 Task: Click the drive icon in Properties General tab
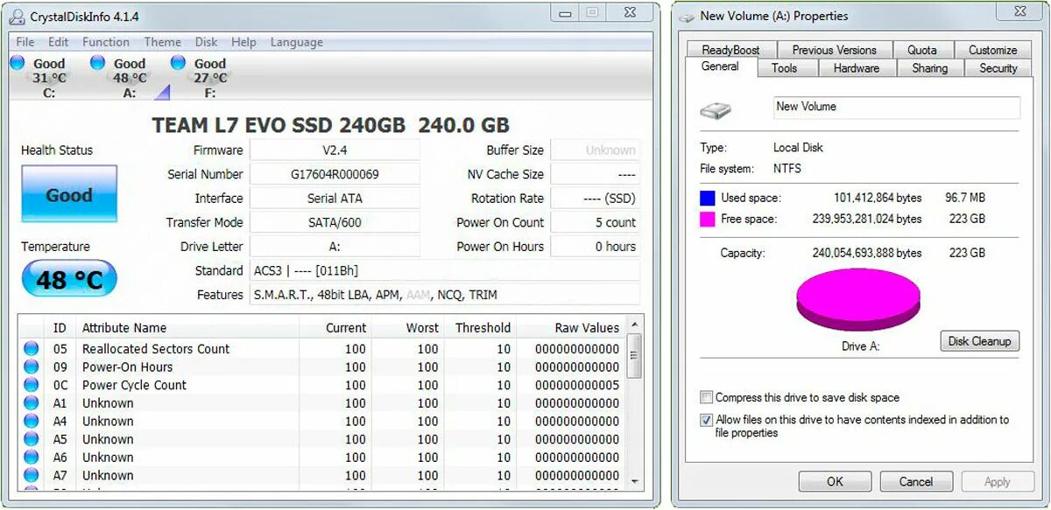[x=715, y=110]
